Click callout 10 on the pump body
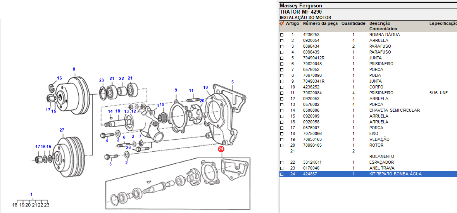Image resolution: width=457 pixels, height=213 pixels. pos(205,87)
